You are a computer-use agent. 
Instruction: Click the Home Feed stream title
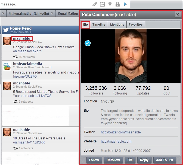coord(21,28)
